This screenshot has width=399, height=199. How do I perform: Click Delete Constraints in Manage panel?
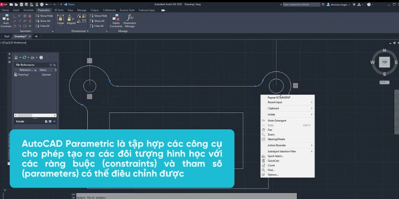(x=116, y=21)
